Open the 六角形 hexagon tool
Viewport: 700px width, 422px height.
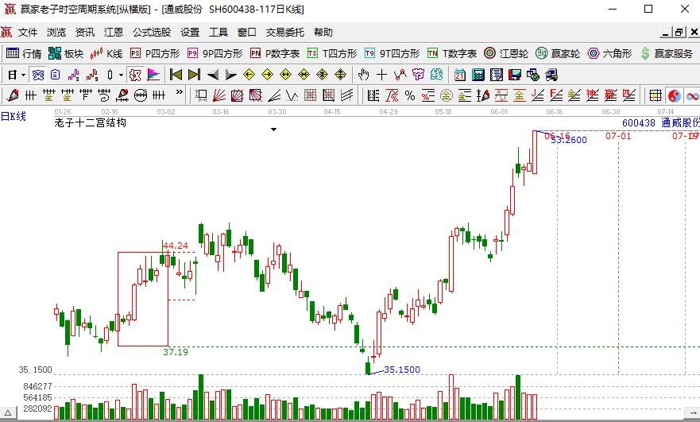click(x=610, y=53)
